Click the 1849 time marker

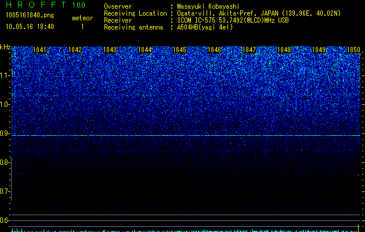point(319,50)
